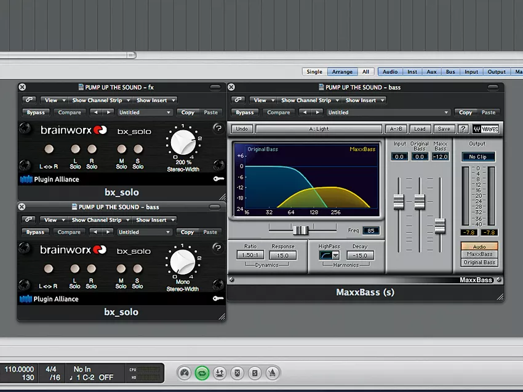Toggle L Solo in the fx bx_solo plugin

click(x=75, y=149)
